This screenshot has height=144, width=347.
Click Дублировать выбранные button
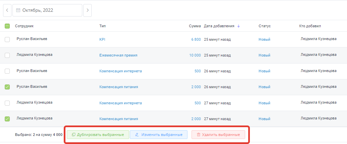(98, 135)
